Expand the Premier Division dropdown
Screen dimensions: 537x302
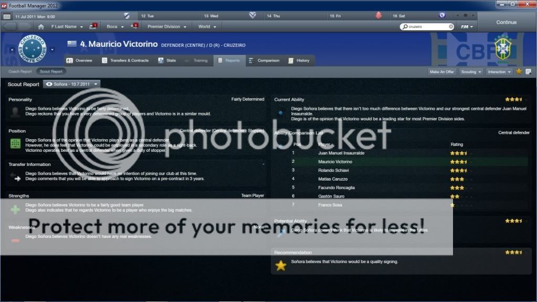[167, 27]
